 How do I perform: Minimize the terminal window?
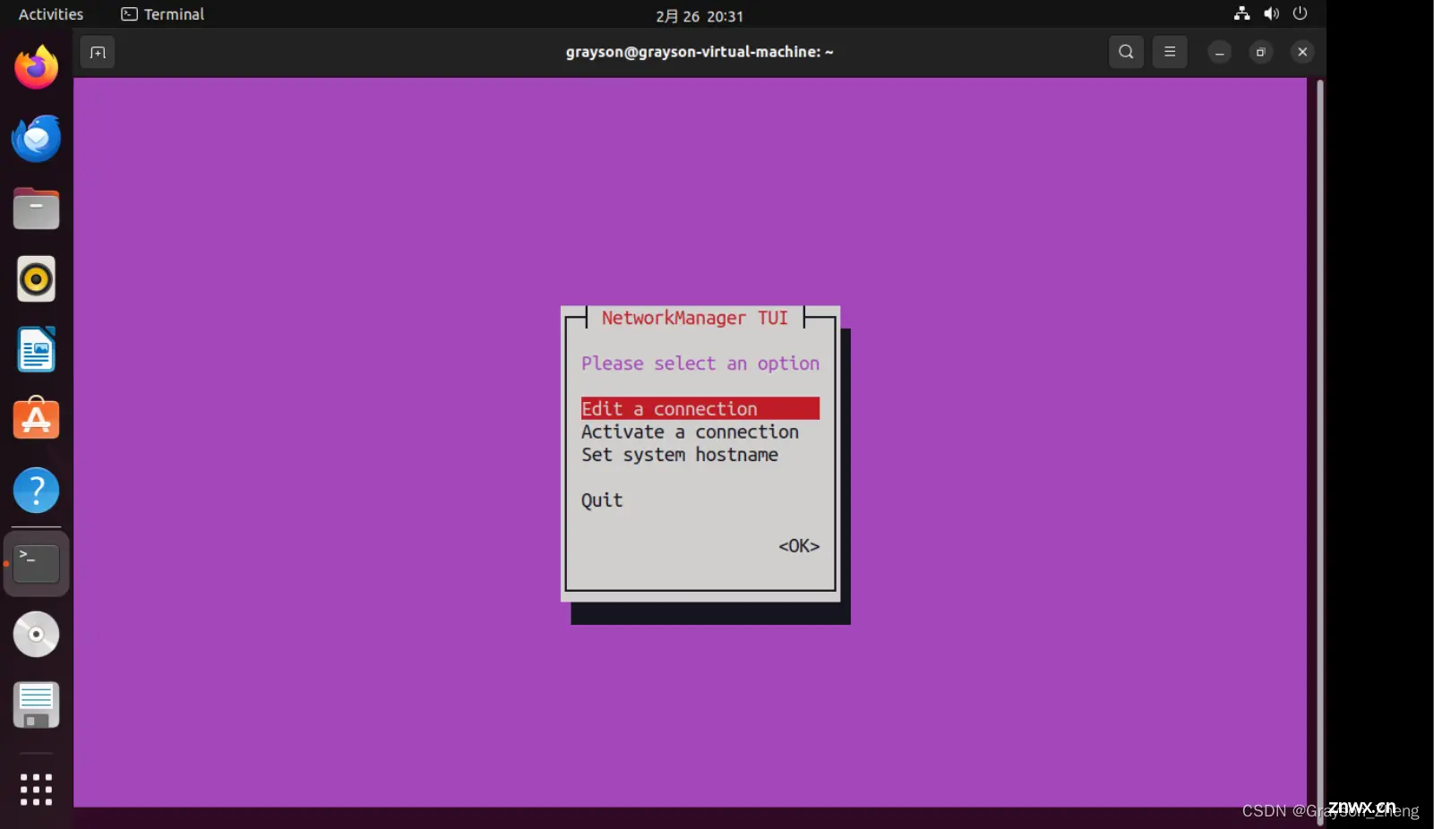point(1219,52)
